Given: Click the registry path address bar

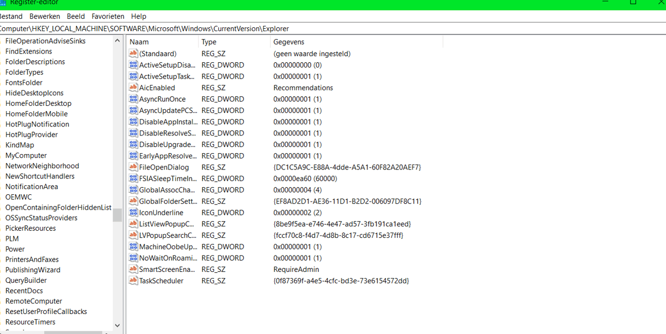Looking at the screenshot, I should (x=333, y=29).
